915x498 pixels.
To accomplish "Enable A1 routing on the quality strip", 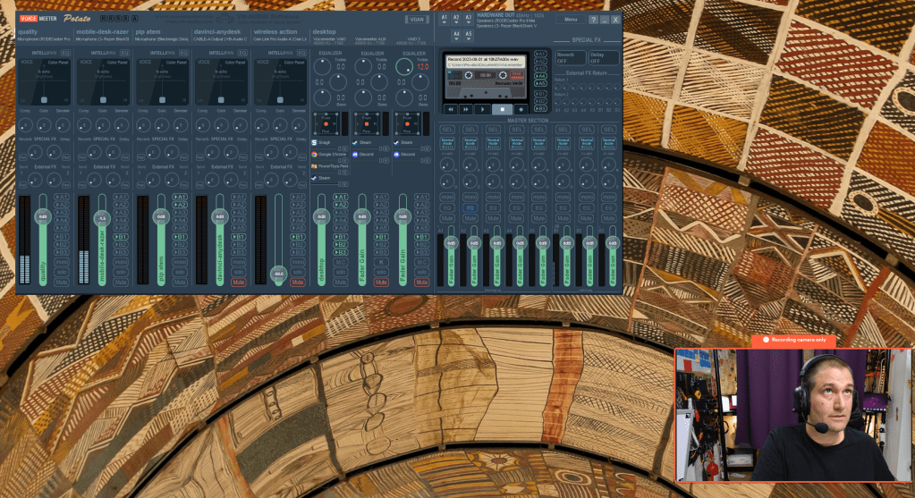I will pos(62,197).
